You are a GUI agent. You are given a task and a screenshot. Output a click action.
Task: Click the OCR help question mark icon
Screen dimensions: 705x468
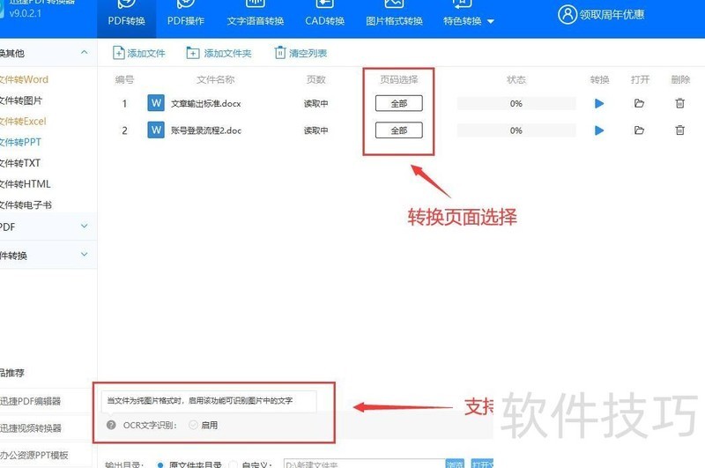click(x=111, y=425)
